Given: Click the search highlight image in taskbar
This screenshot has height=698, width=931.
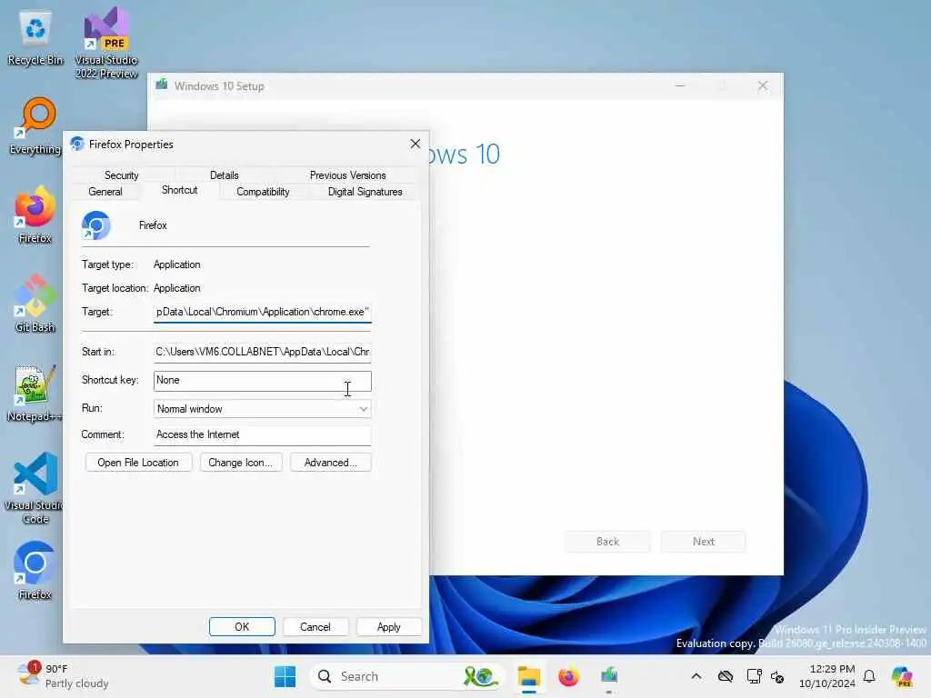Looking at the screenshot, I should tap(480, 676).
